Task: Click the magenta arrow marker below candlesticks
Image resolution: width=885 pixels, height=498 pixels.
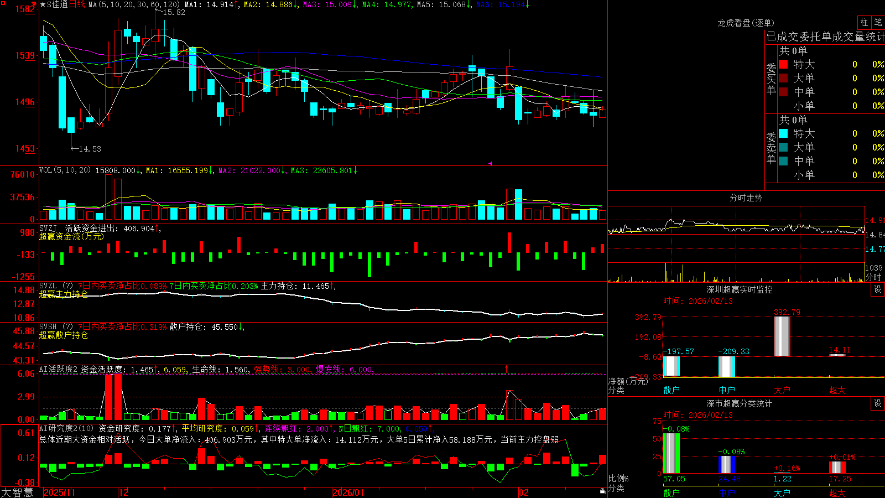Action: coord(490,163)
